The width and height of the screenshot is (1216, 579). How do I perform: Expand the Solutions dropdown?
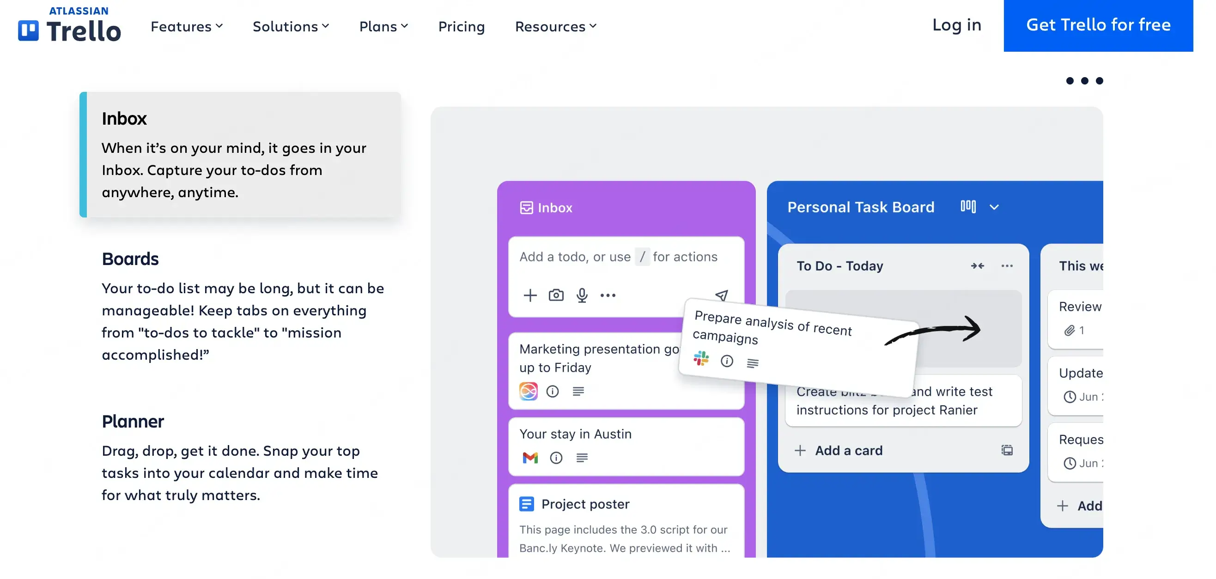pos(291,26)
